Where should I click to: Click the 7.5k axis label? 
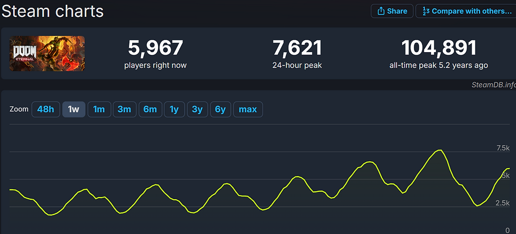click(x=503, y=148)
